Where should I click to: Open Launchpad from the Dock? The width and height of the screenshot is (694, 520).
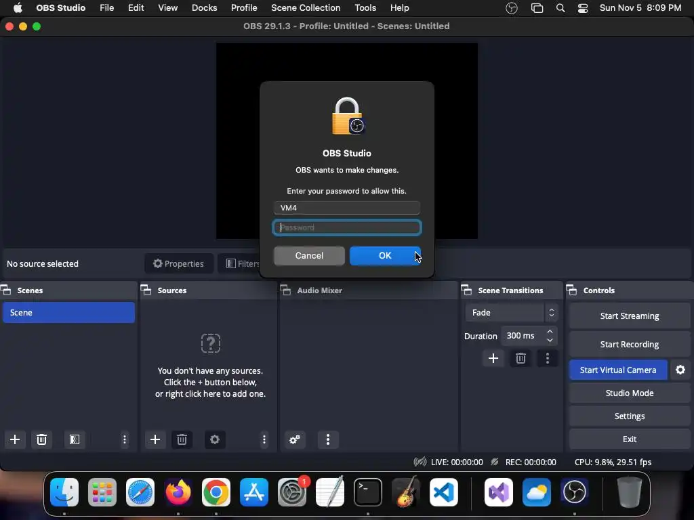click(102, 492)
